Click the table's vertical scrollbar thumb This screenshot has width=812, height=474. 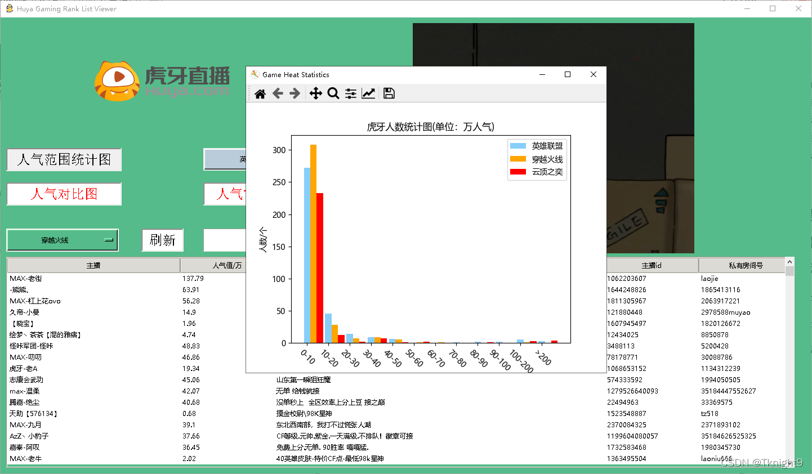pos(790,271)
